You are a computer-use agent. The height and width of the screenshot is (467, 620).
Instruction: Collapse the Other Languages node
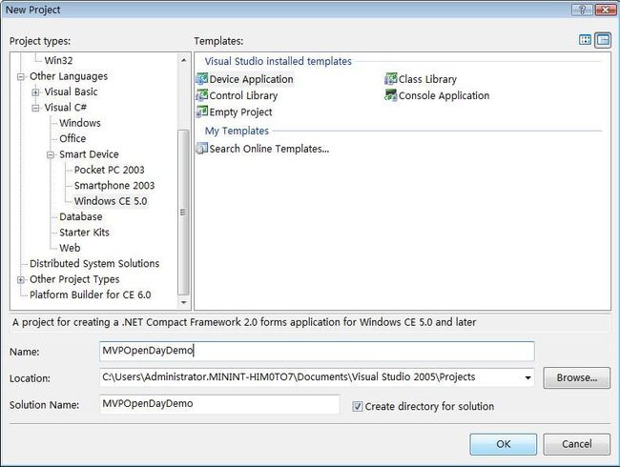21,76
